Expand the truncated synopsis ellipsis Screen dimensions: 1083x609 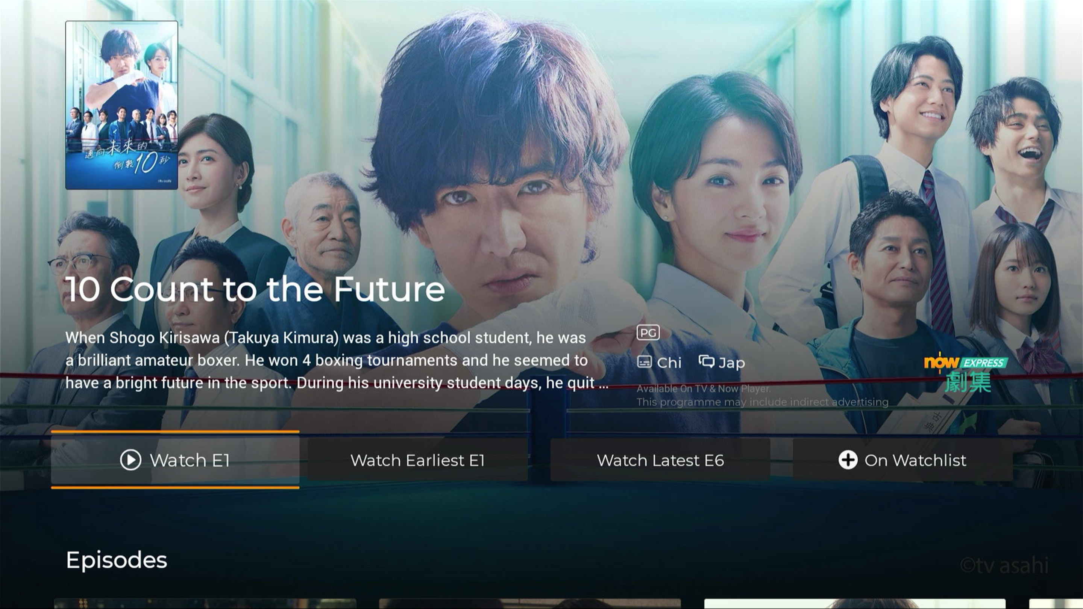pos(604,384)
